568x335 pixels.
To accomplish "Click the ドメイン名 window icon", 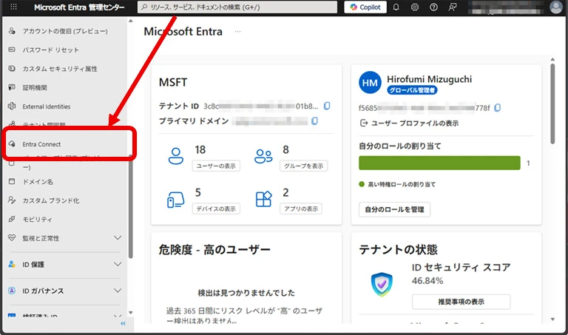I will click(12, 181).
